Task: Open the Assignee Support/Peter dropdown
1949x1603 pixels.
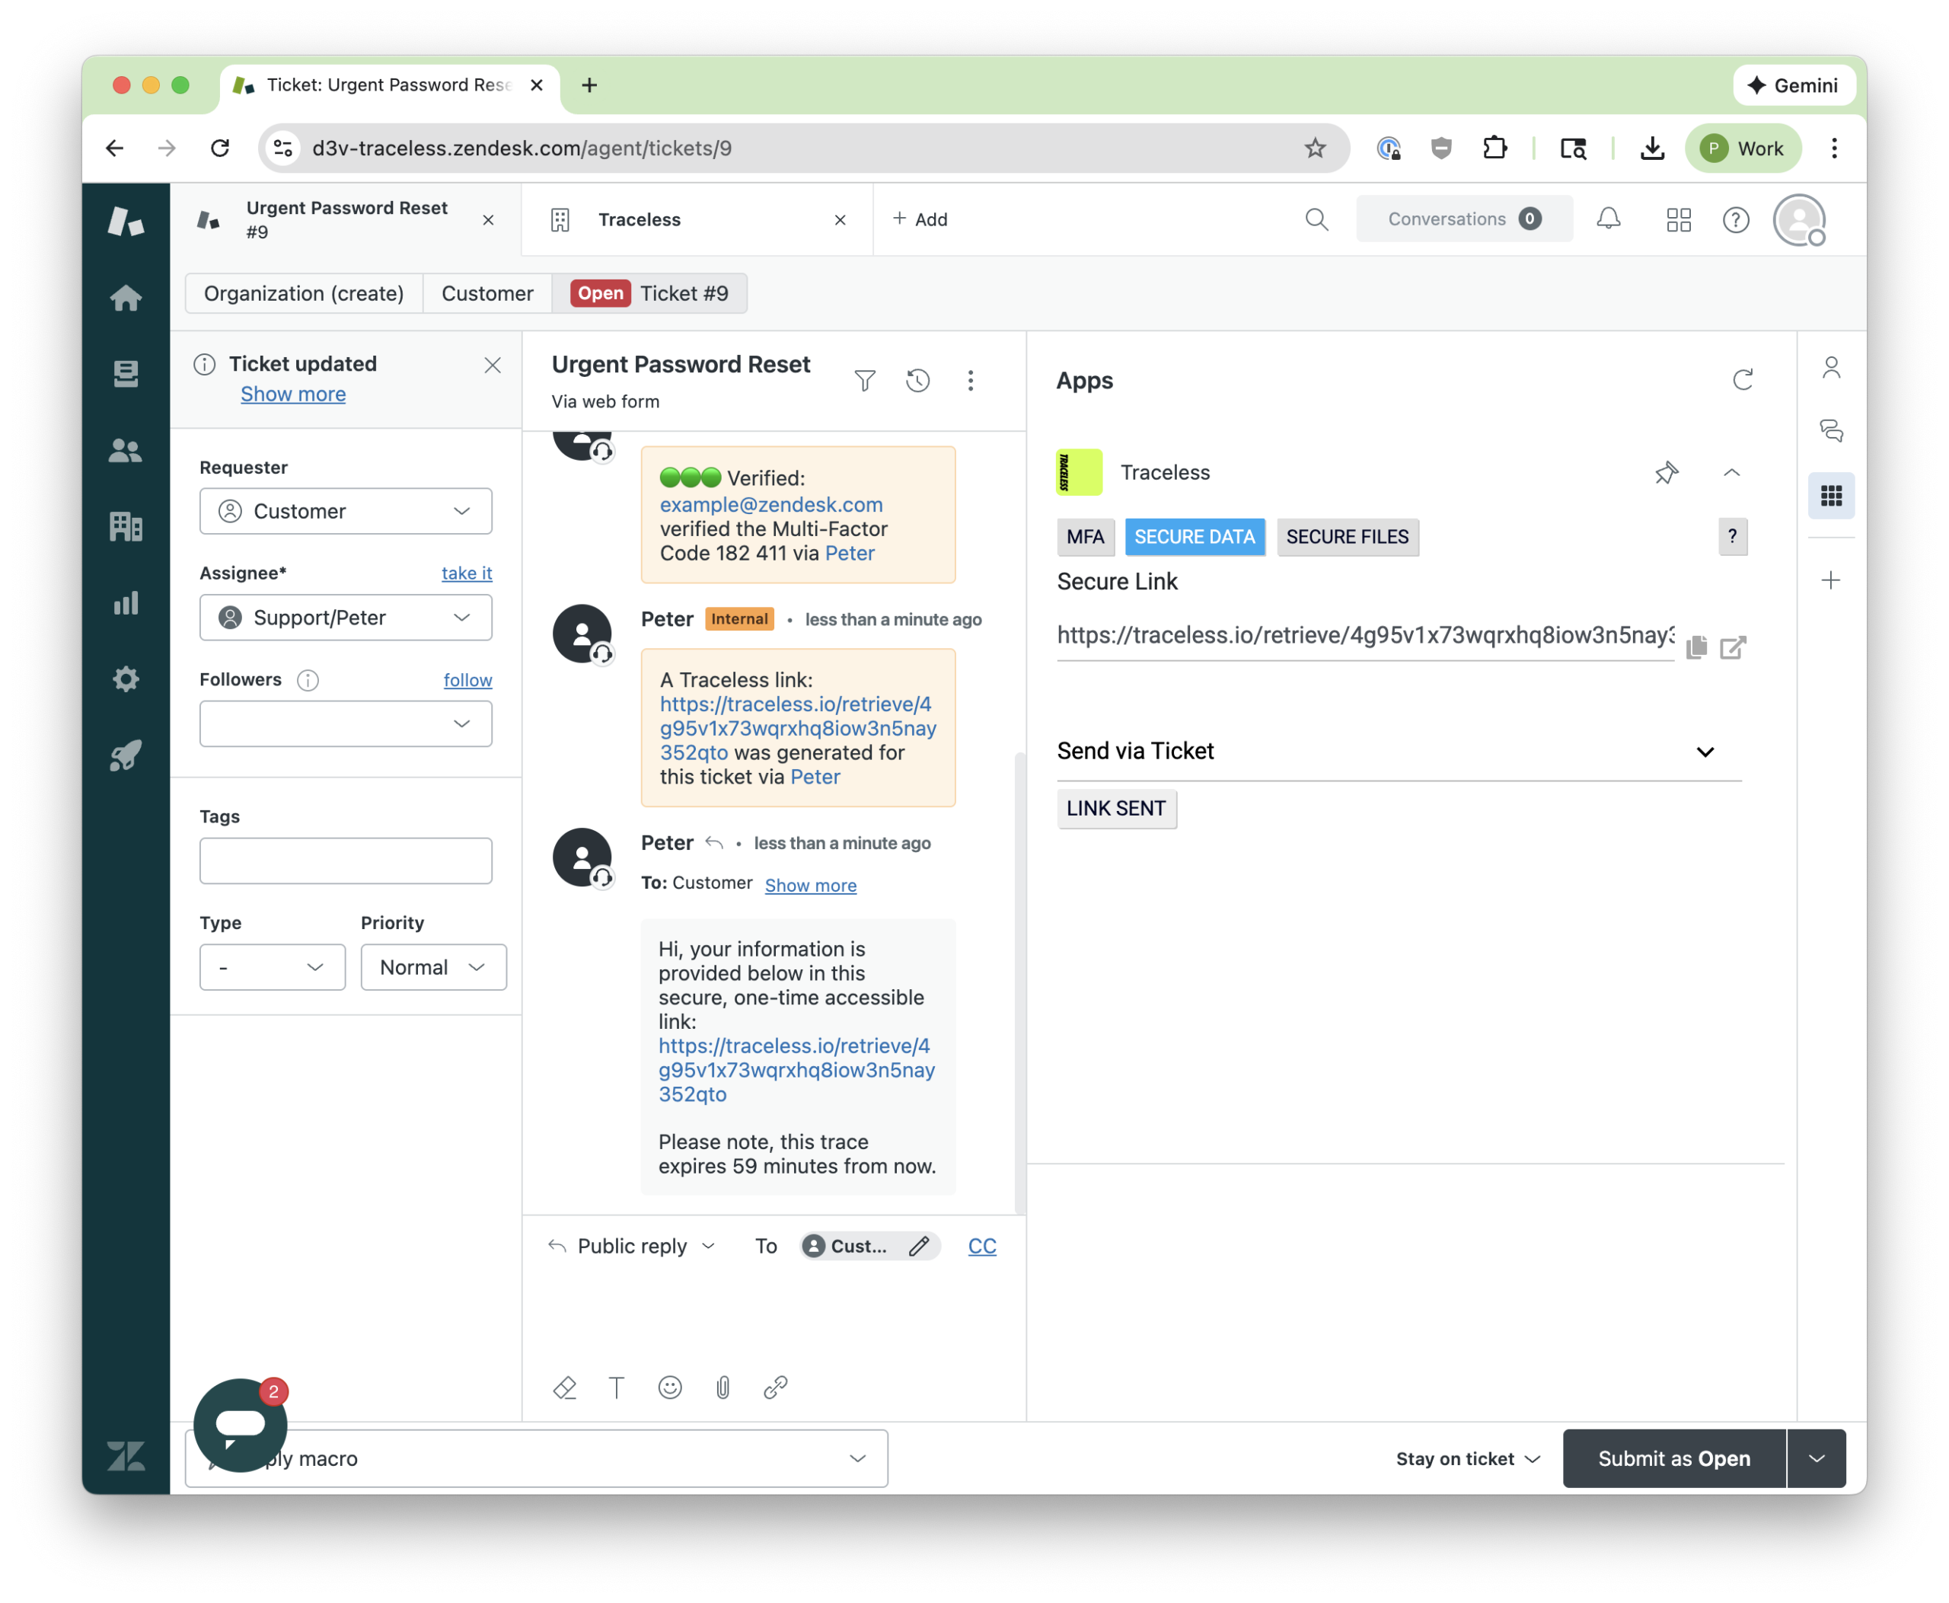Action: [346, 618]
